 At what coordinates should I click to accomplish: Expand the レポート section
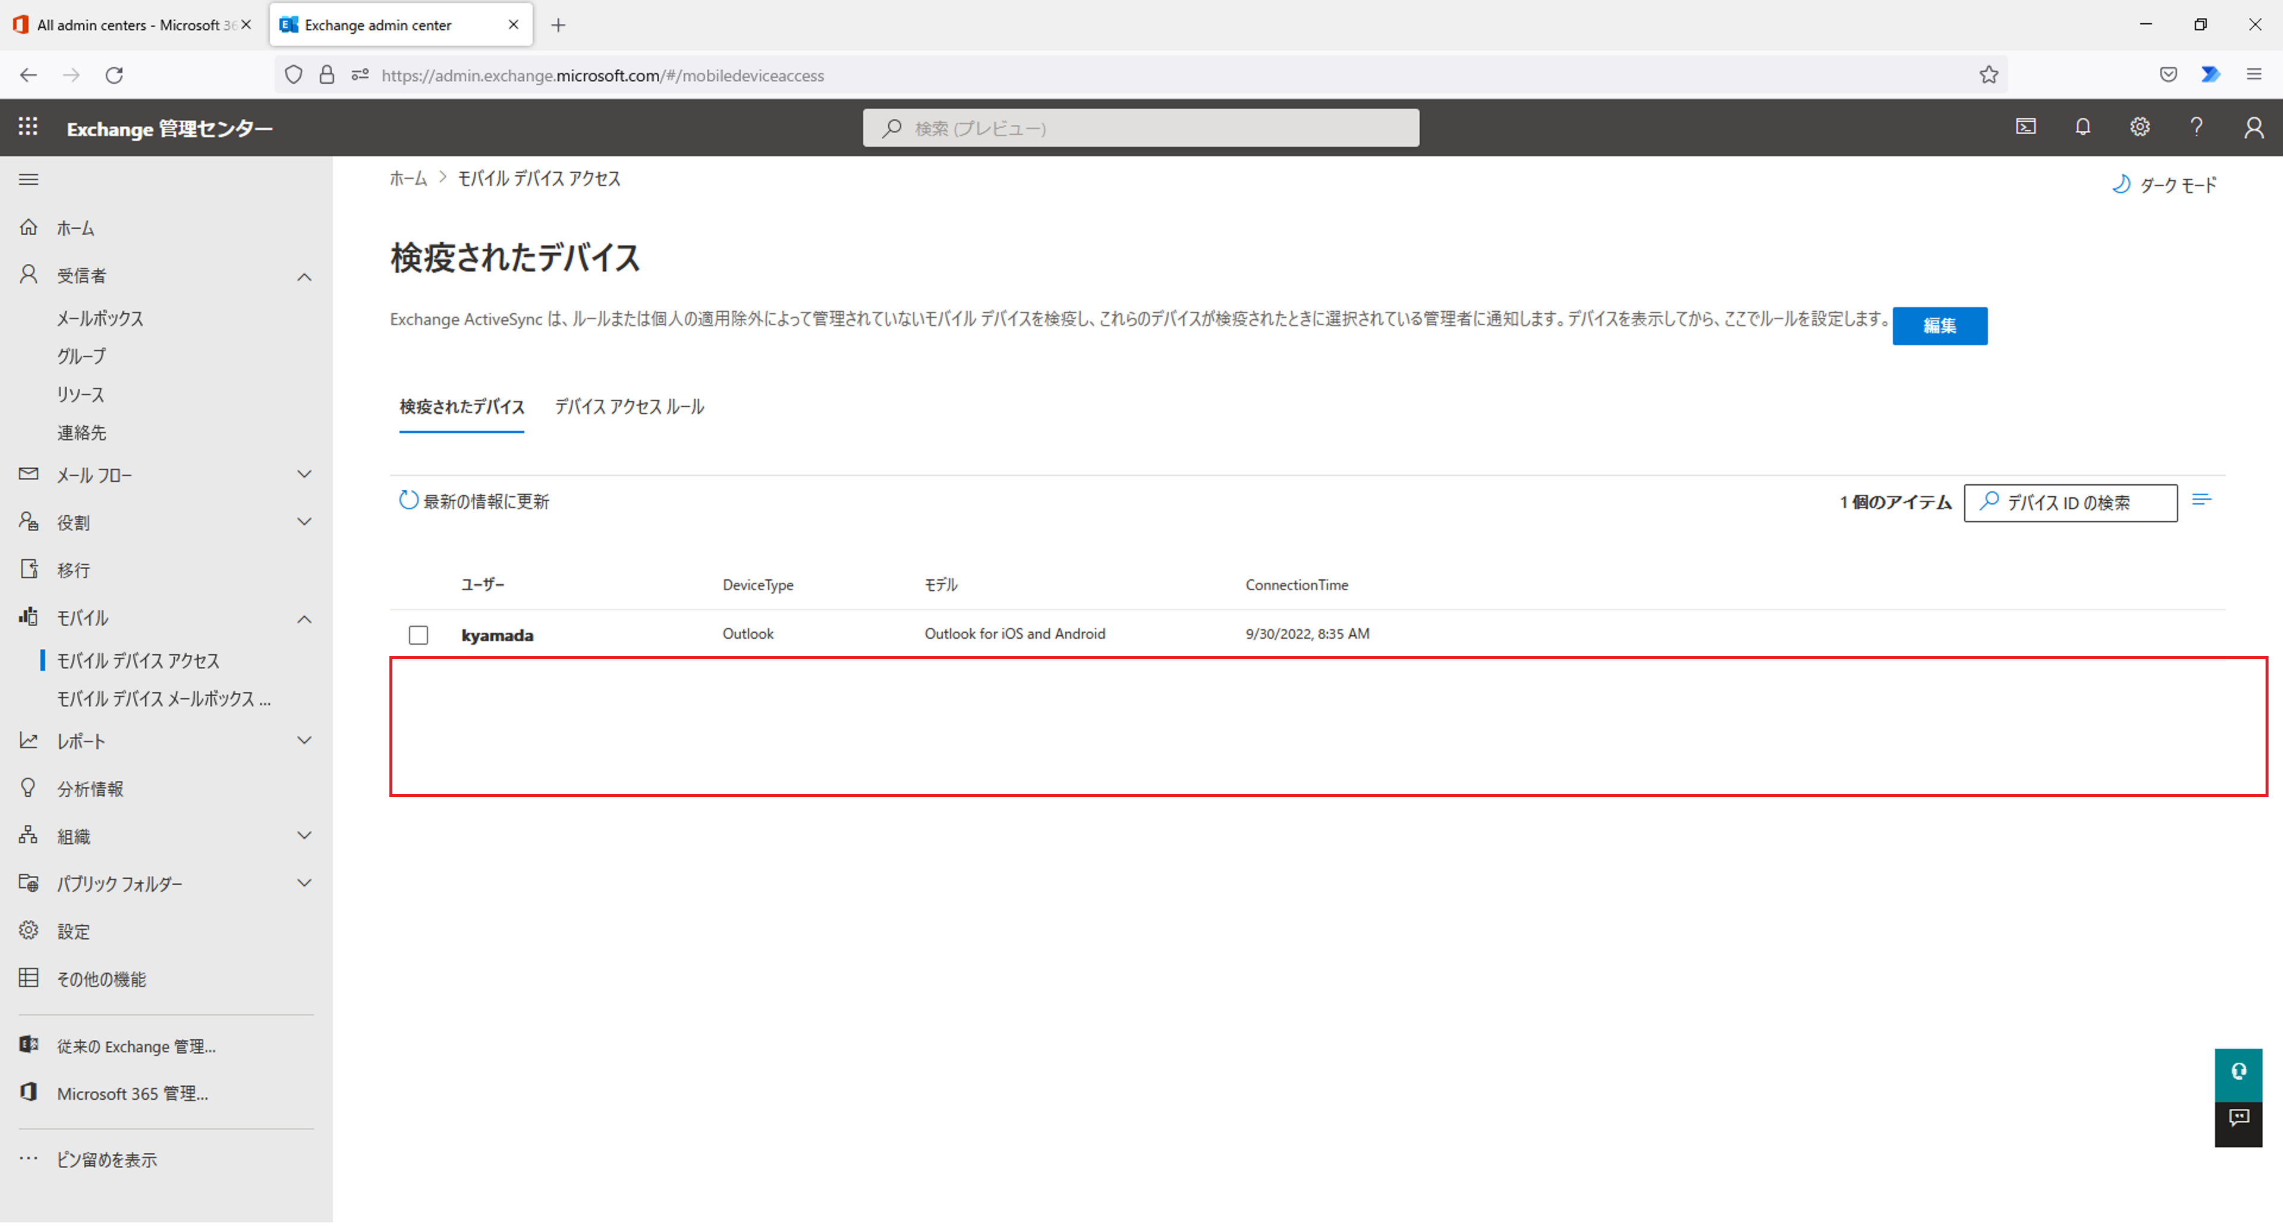304,740
